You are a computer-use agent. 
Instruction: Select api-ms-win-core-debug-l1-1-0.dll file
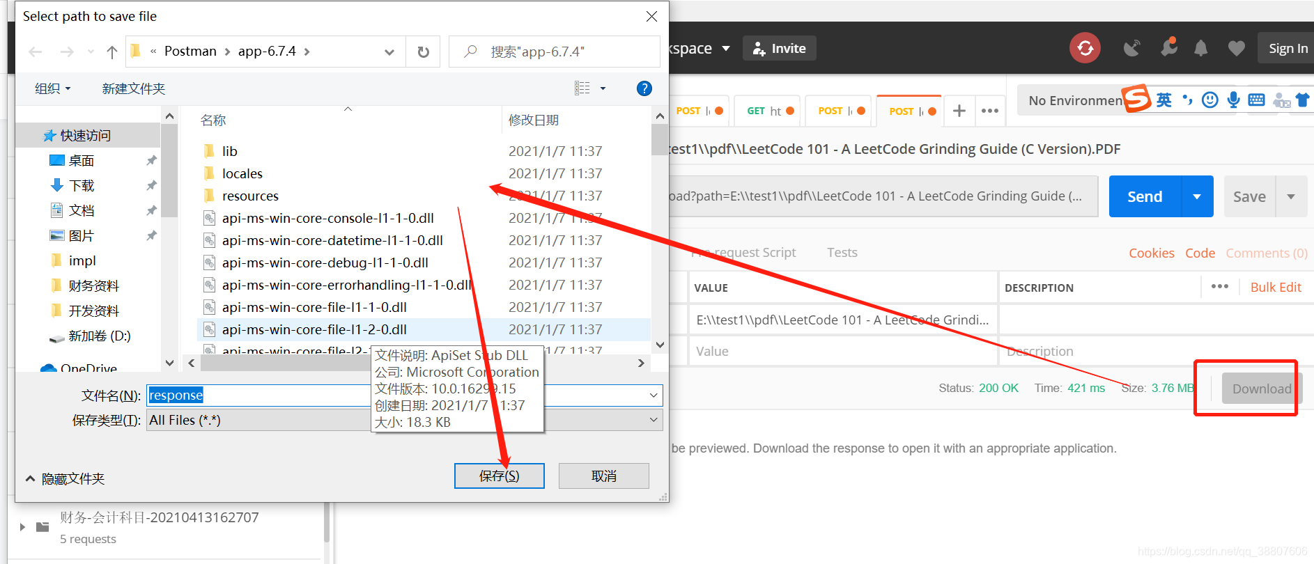coord(325,263)
